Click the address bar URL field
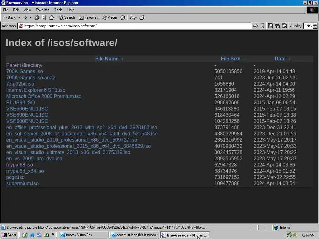The height and width of the screenshot is (239, 319). 134,26
